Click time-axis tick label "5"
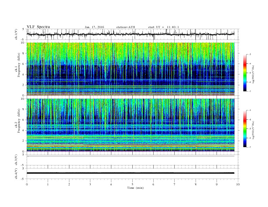 (132, 184)
